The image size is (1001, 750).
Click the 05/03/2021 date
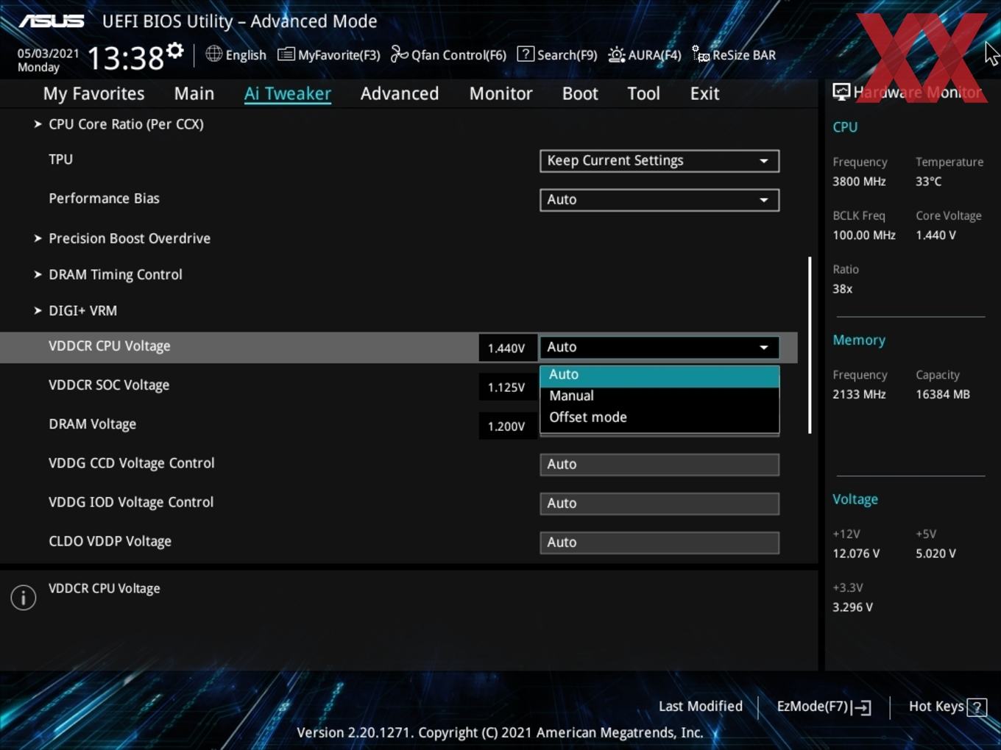click(x=49, y=54)
